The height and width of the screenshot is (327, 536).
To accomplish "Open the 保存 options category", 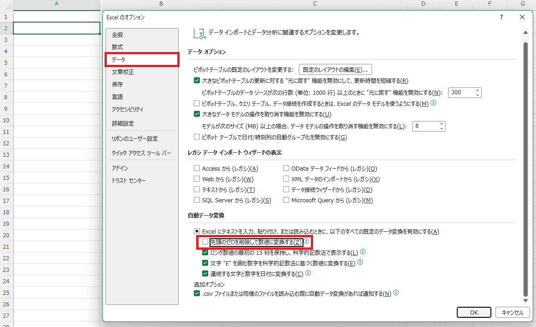I will point(142,84).
